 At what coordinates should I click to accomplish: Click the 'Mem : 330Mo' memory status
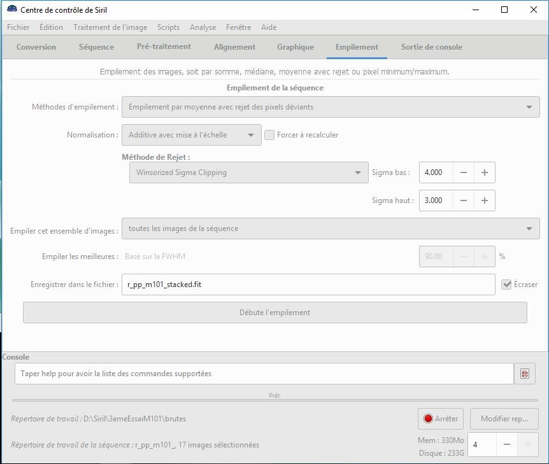coord(441,440)
